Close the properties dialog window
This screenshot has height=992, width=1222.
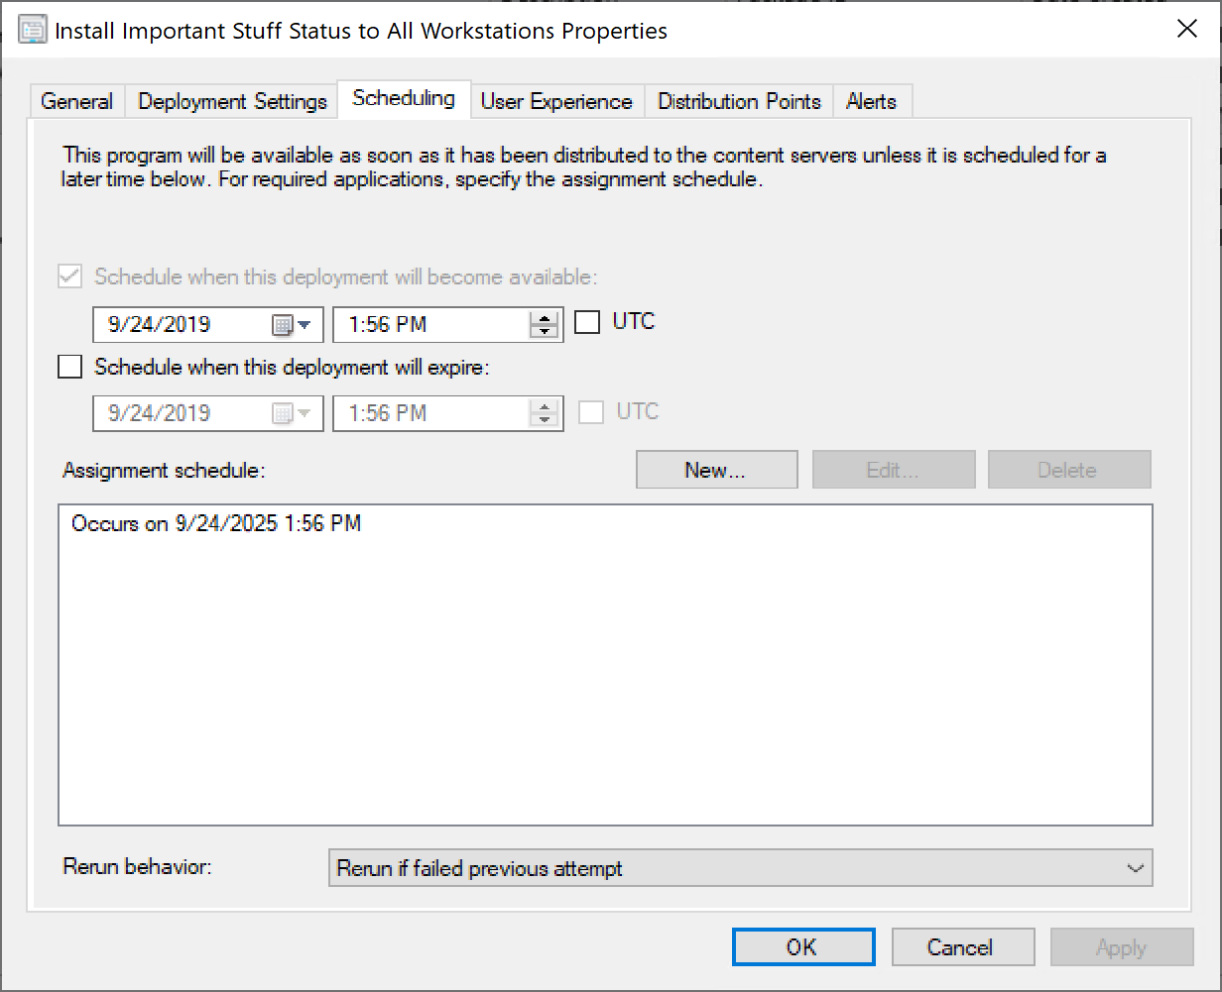[x=1186, y=29]
